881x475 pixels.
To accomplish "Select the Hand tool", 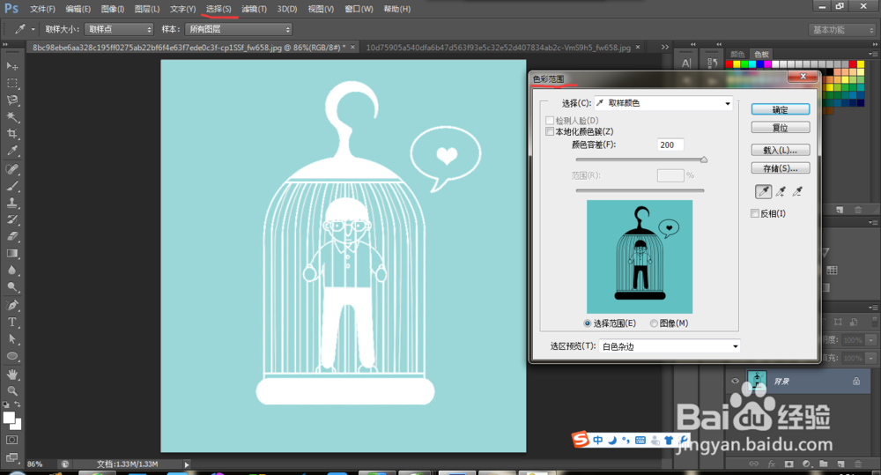I will 11,374.
